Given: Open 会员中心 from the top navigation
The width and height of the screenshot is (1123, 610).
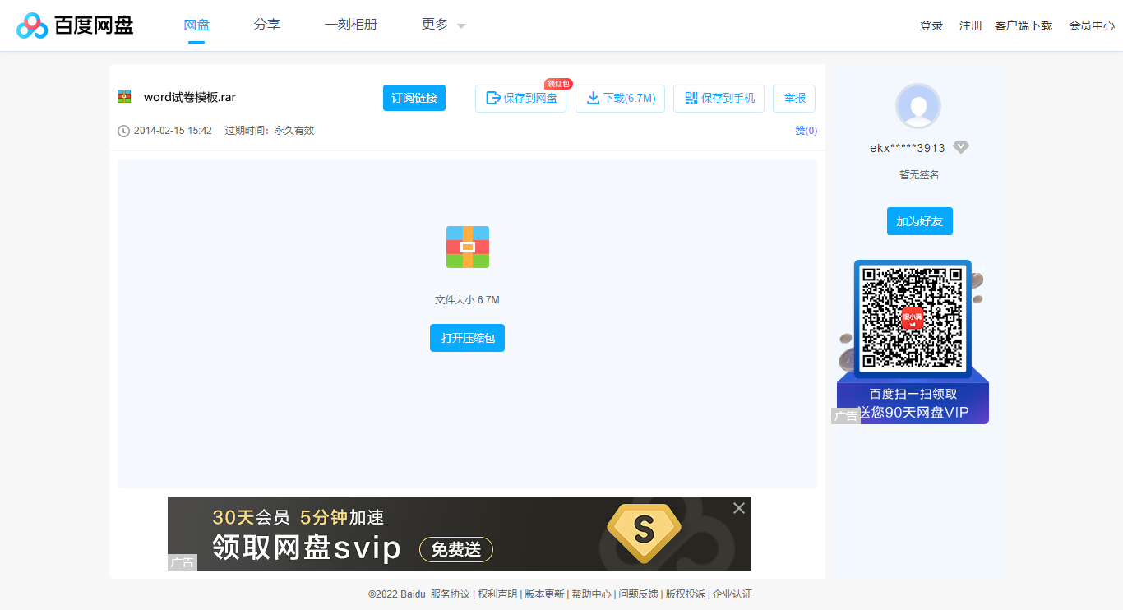Looking at the screenshot, I should [1091, 25].
